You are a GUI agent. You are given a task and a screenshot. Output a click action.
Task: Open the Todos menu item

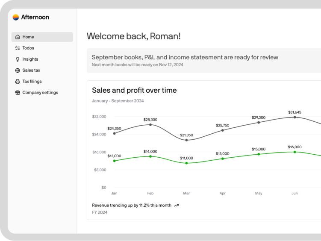pyautogui.click(x=28, y=48)
